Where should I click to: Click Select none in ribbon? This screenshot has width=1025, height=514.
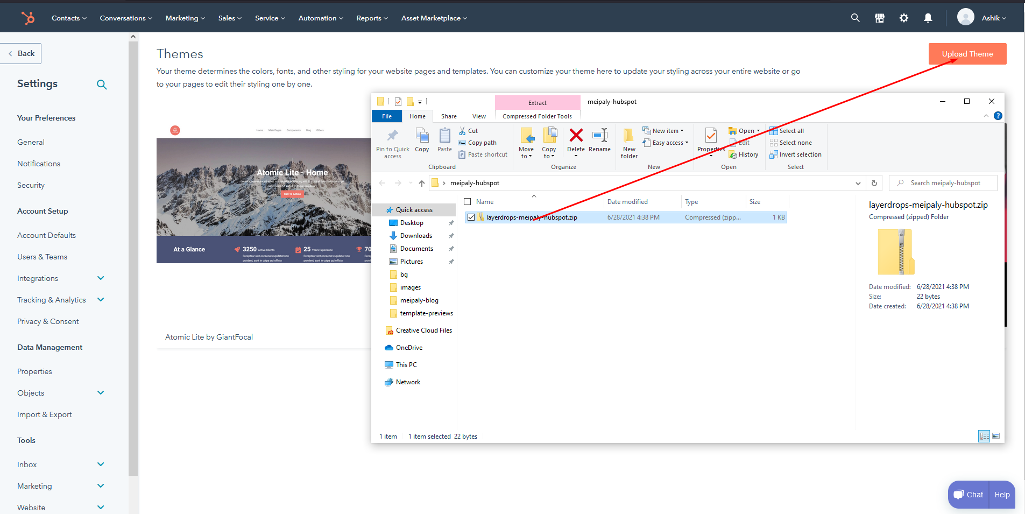click(791, 143)
